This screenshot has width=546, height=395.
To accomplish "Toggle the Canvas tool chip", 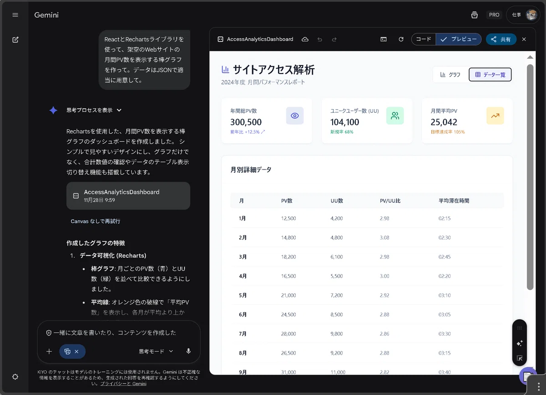I will pos(67,351).
